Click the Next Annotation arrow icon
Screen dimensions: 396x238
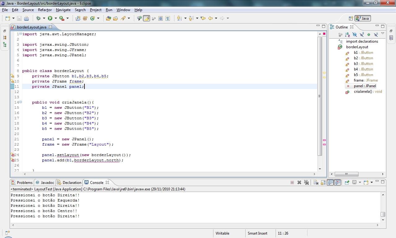coord(179,18)
